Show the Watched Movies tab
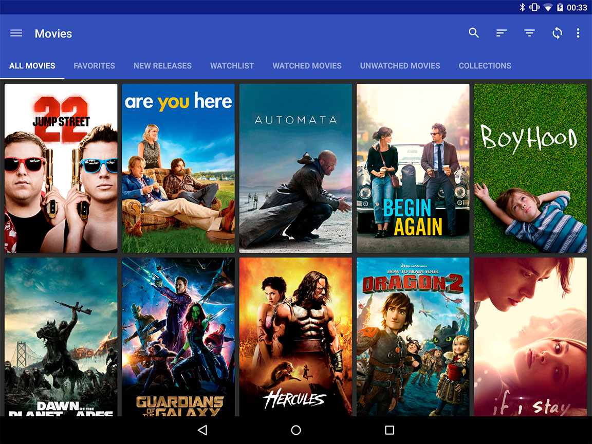 (x=307, y=66)
